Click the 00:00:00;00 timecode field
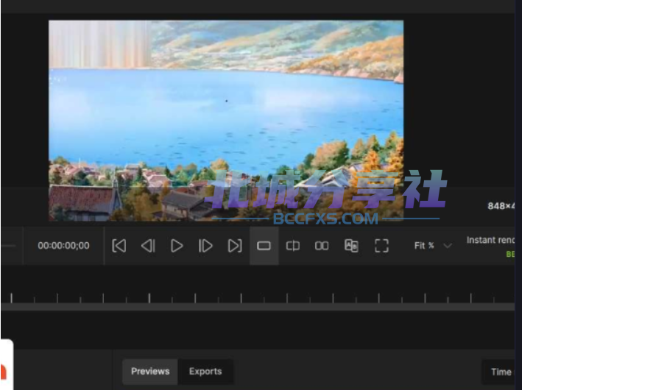 63,246
